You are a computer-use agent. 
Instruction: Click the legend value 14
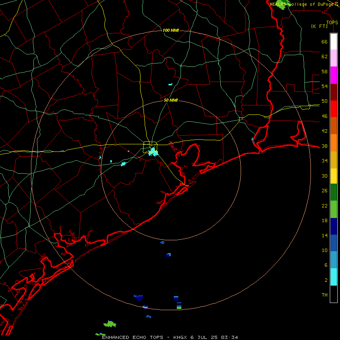point(325,235)
